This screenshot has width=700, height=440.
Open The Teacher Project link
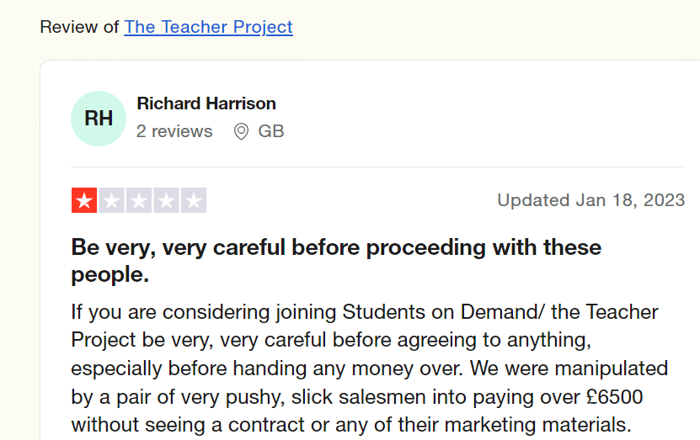[x=208, y=27]
